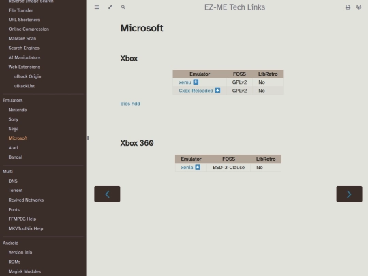Open Malware Scan sidebar entry
Image resolution: width=368 pixels, height=276 pixels.
(x=22, y=38)
